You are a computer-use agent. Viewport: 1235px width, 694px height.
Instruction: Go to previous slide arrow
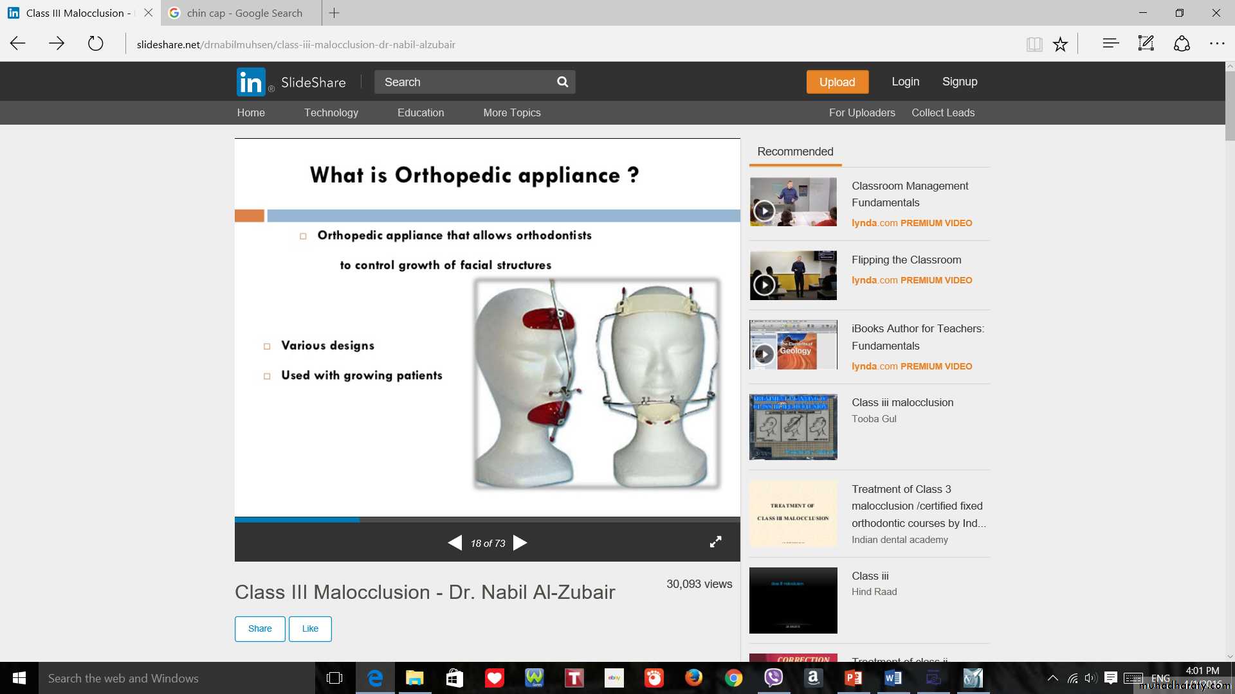(455, 543)
